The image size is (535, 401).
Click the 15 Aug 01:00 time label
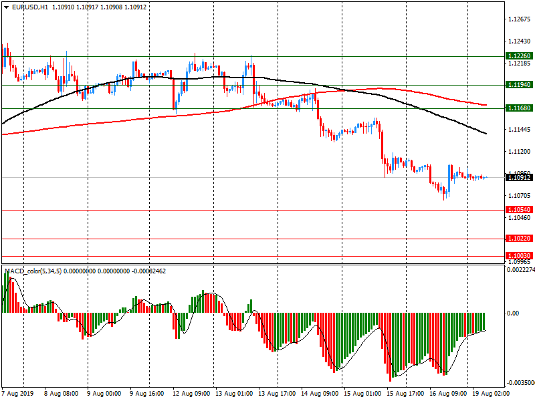click(x=362, y=394)
